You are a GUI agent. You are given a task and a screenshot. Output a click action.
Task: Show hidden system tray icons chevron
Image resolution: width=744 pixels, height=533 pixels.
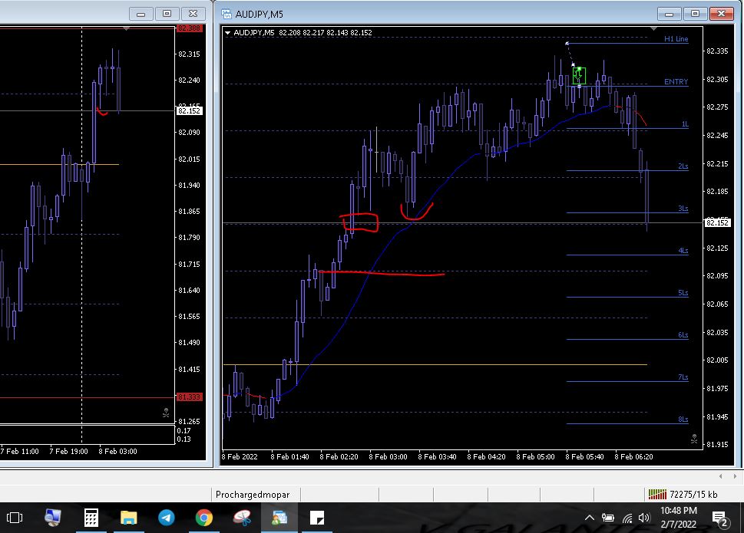[590, 518]
